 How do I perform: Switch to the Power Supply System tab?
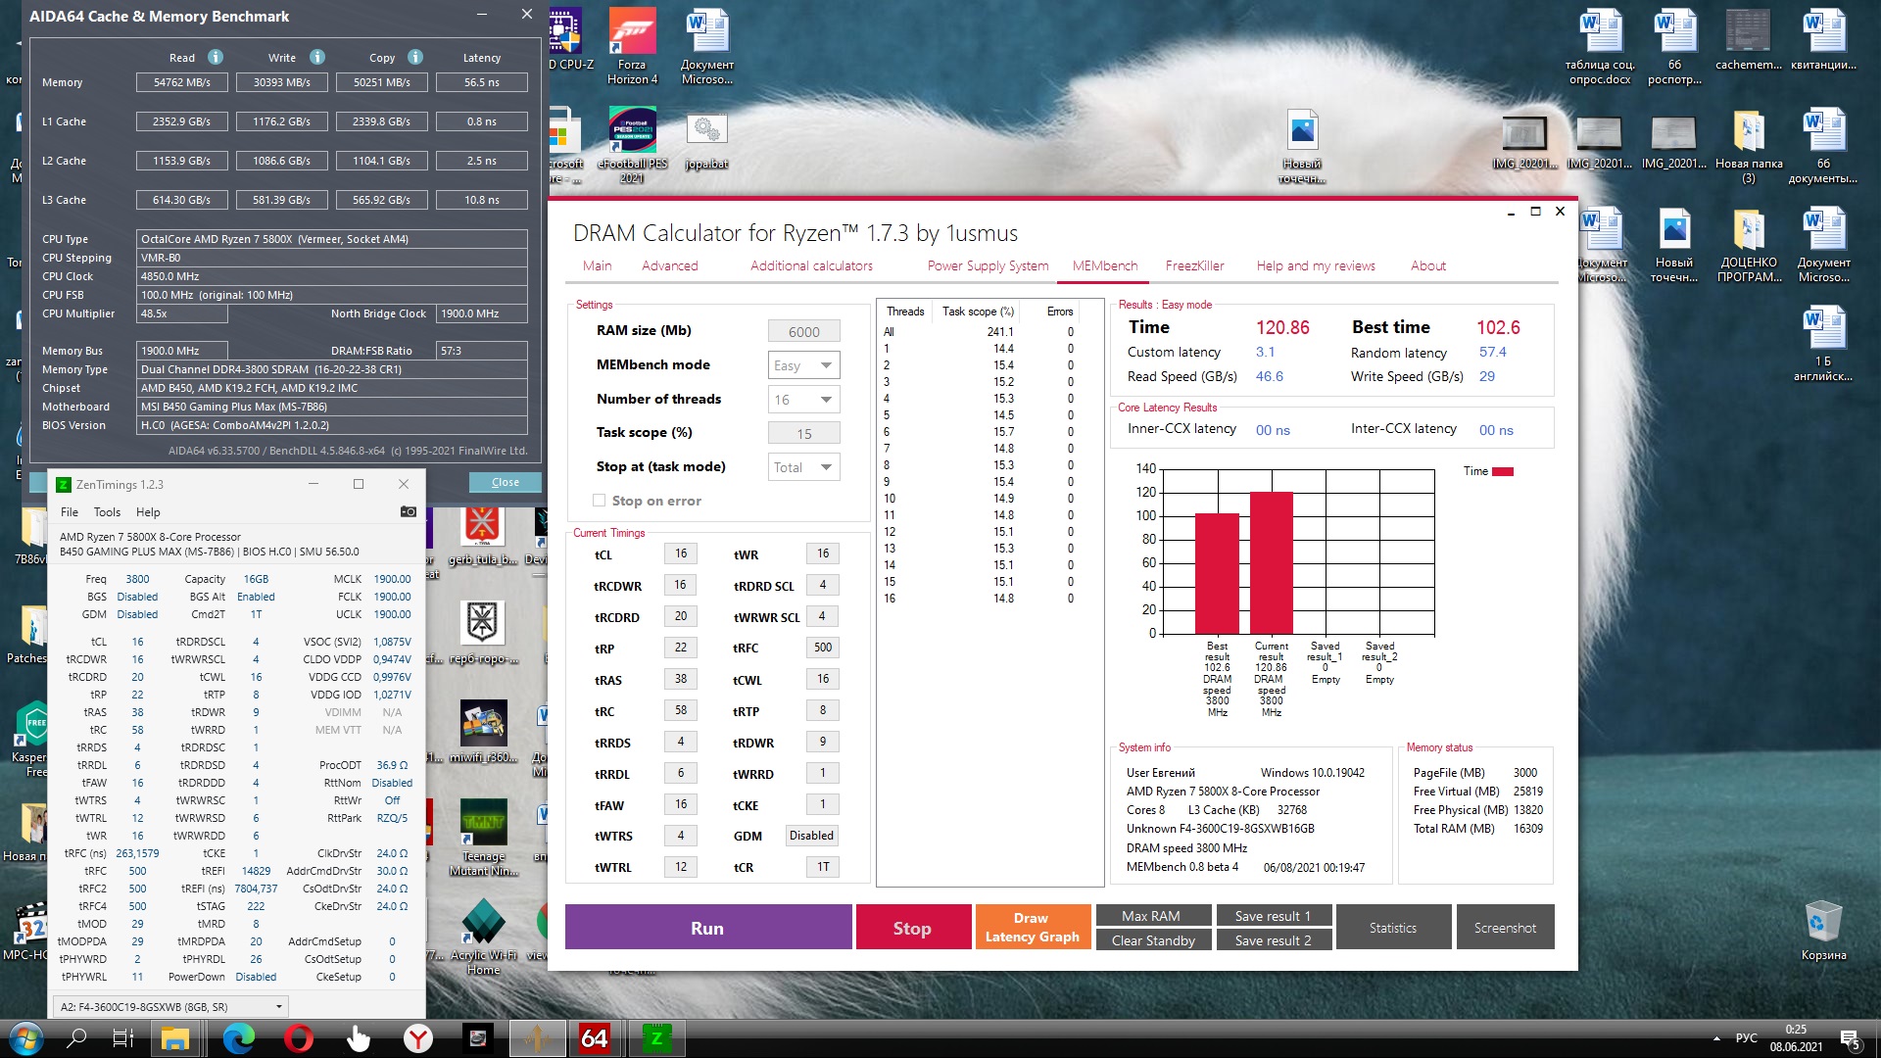pos(988,265)
